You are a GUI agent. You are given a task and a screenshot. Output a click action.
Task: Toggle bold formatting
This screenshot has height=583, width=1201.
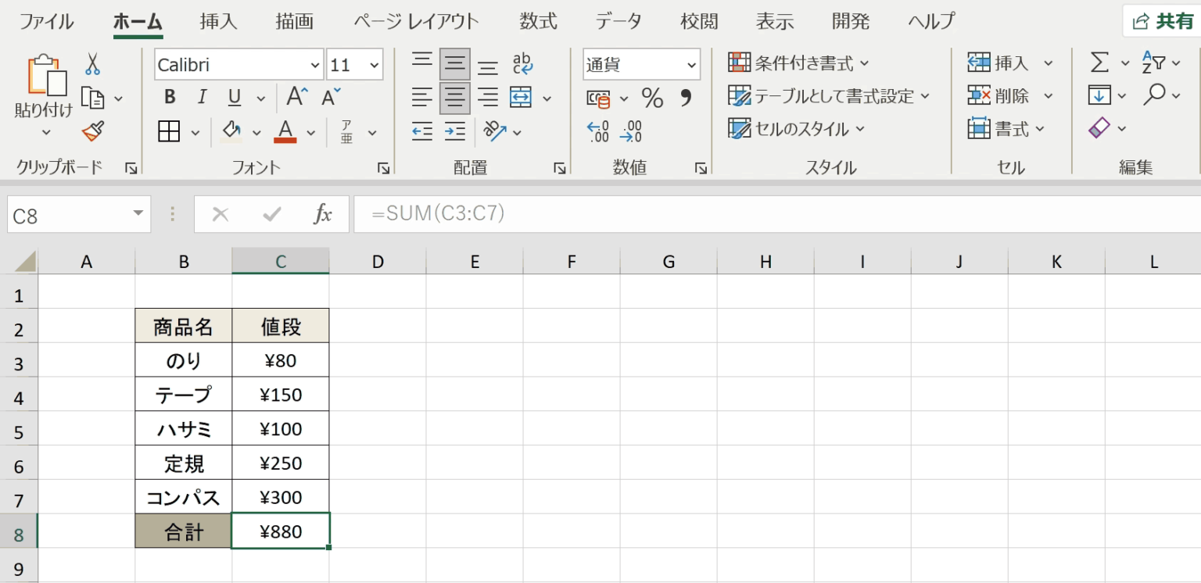click(169, 97)
